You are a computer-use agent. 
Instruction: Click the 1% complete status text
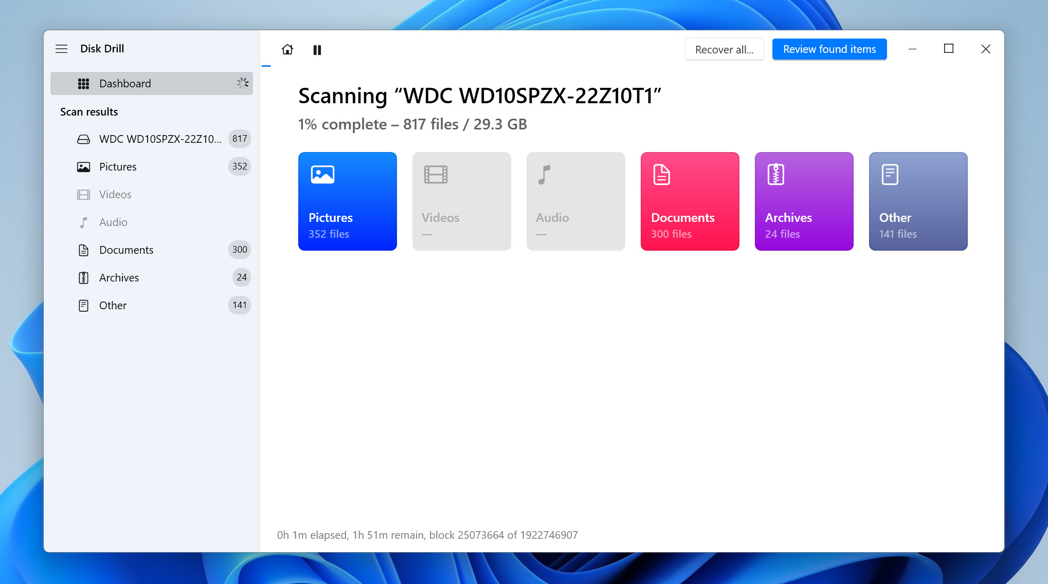point(412,124)
